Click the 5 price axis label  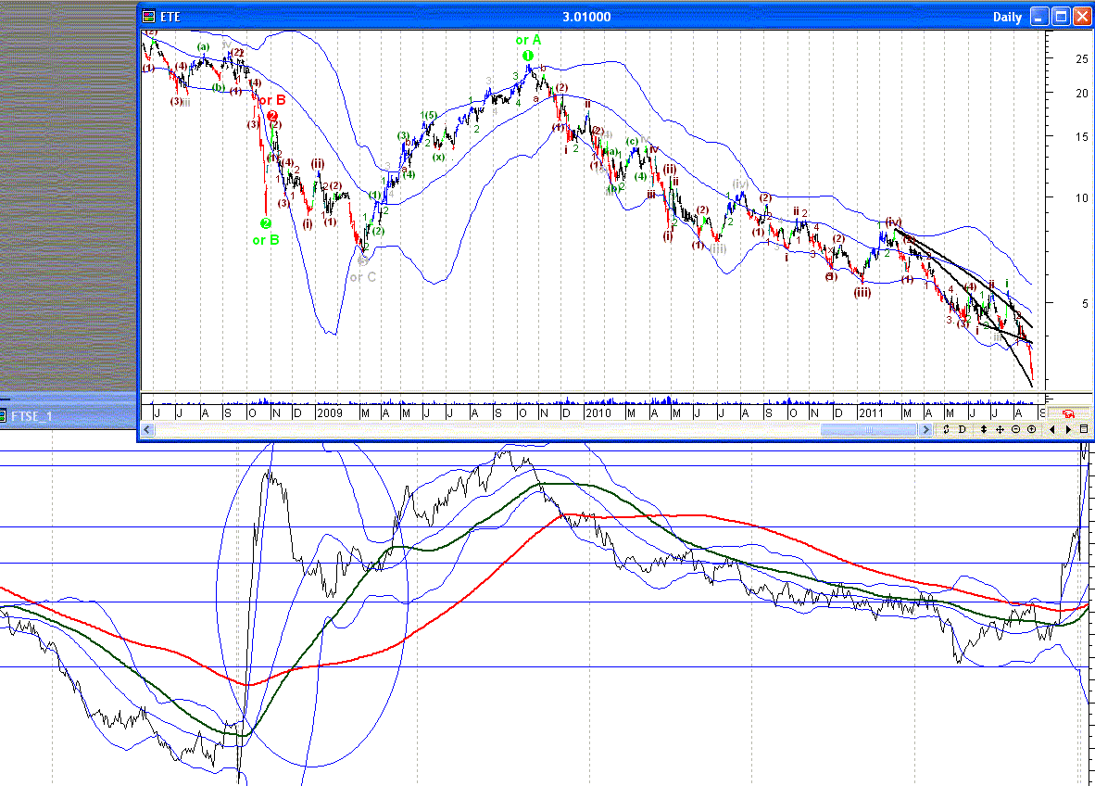tap(1085, 304)
